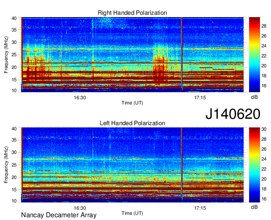
Task: Click the top plot's 35 MHz tick label
Action: click(x=14, y=30)
